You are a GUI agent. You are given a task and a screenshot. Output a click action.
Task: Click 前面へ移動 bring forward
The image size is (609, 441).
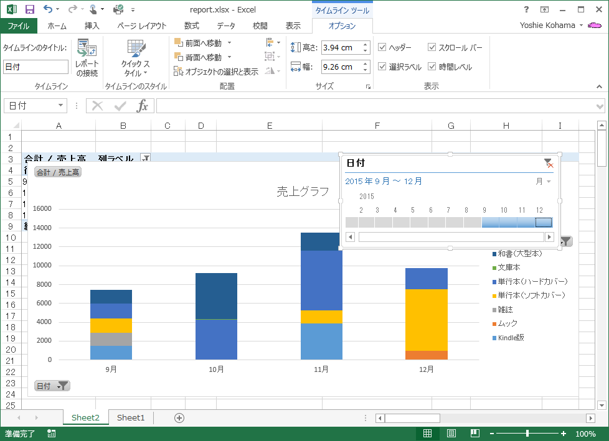199,43
